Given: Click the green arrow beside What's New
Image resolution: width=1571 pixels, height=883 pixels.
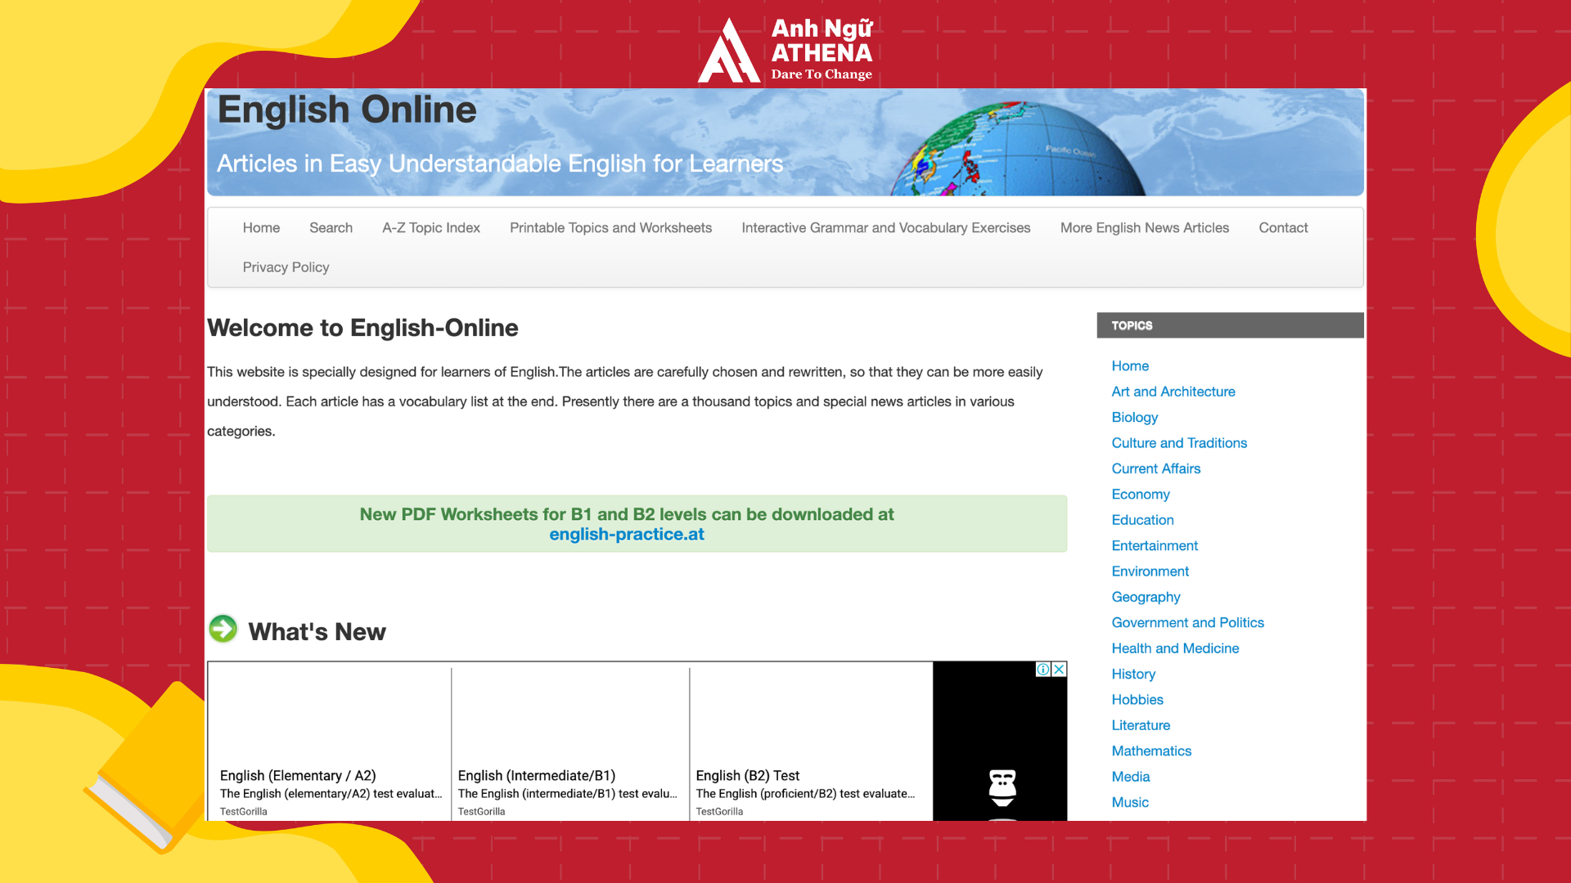Looking at the screenshot, I should pos(222,630).
